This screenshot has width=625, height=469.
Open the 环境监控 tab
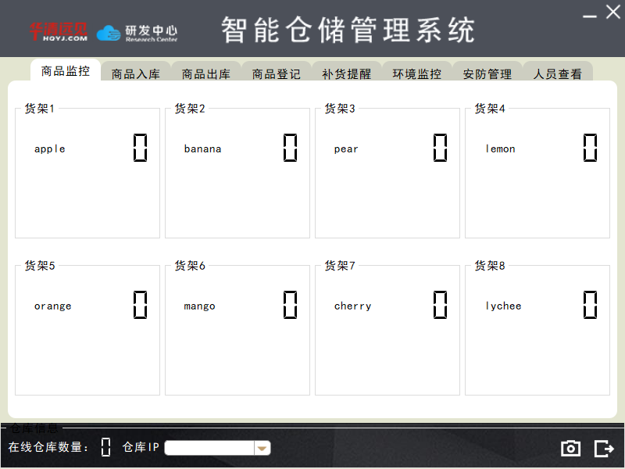417,74
